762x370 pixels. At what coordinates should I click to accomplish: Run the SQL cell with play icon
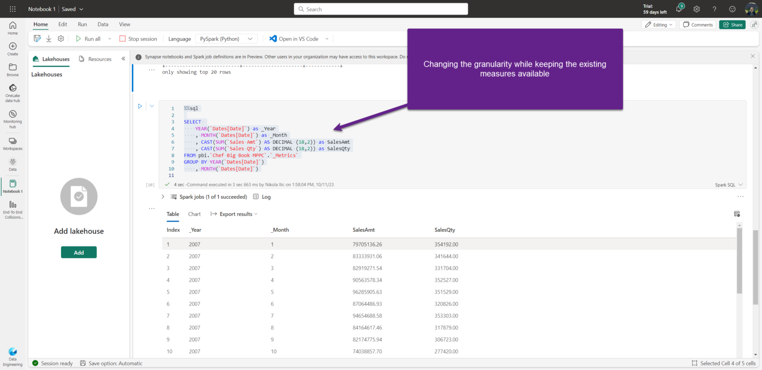(140, 106)
